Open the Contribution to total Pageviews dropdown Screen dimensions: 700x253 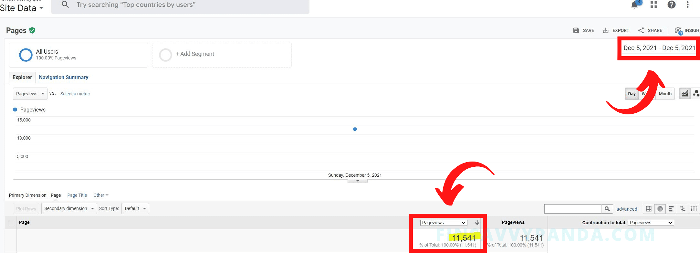click(651, 223)
